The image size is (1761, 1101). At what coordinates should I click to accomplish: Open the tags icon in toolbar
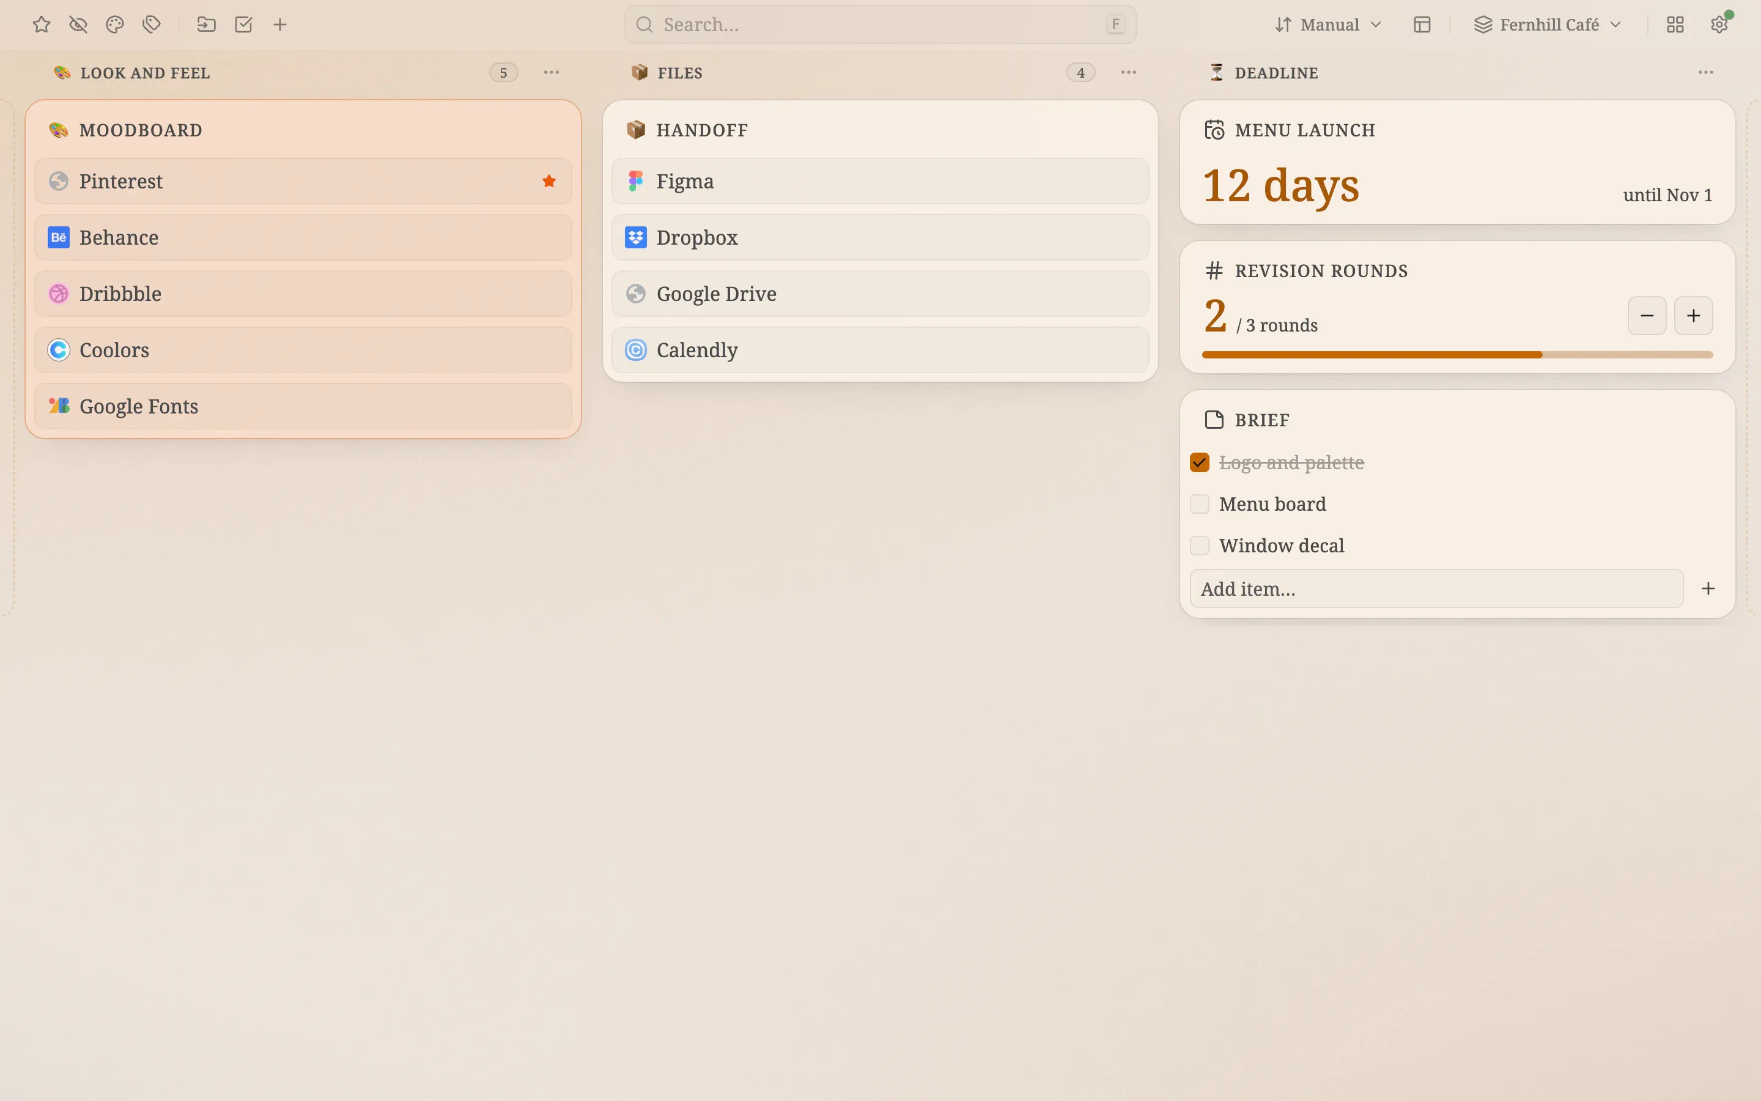pyautogui.click(x=152, y=24)
